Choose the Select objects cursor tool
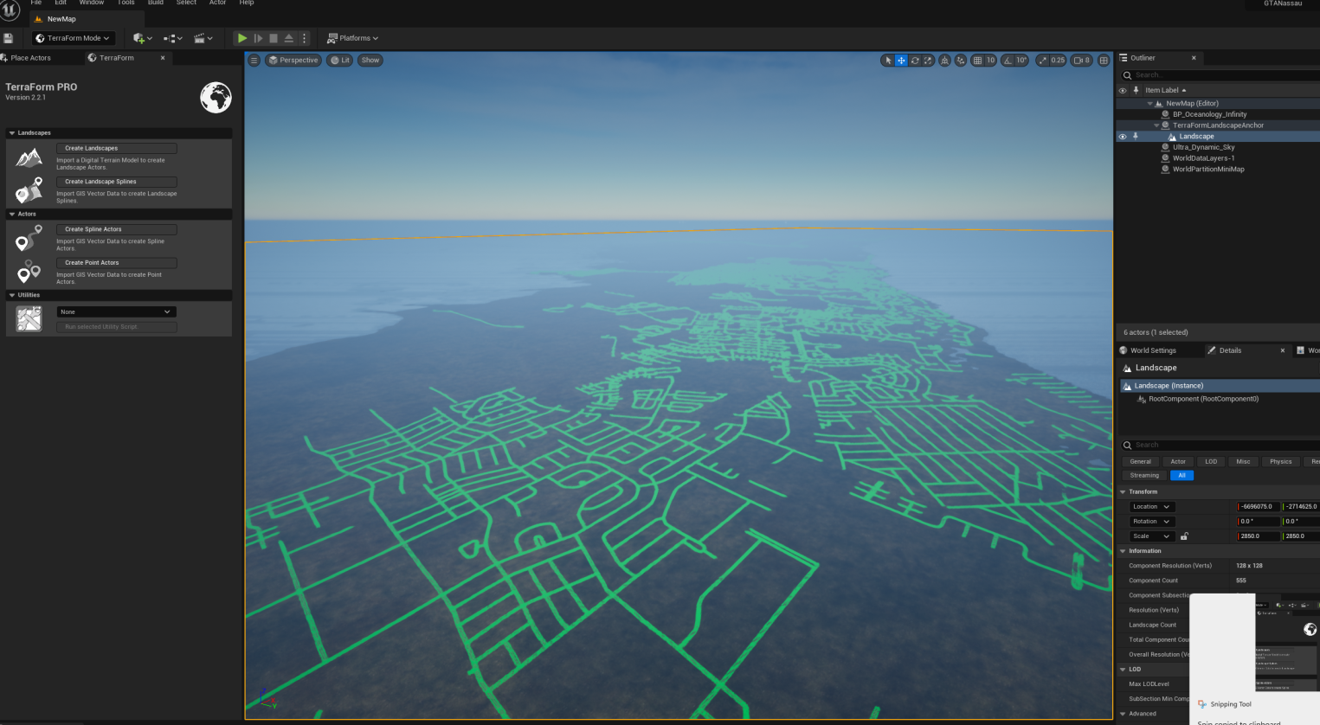This screenshot has width=1320, height=725. coord(887,61)
